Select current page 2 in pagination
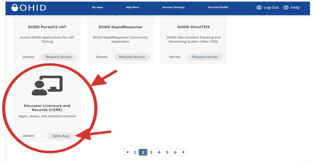The width and height of the screenshot is (313, 161). 143,152
